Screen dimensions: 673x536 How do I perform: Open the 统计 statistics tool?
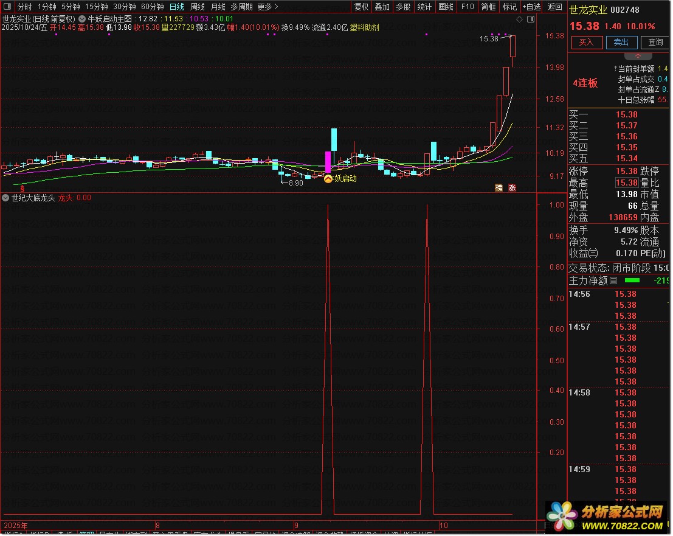click(424, 7)
